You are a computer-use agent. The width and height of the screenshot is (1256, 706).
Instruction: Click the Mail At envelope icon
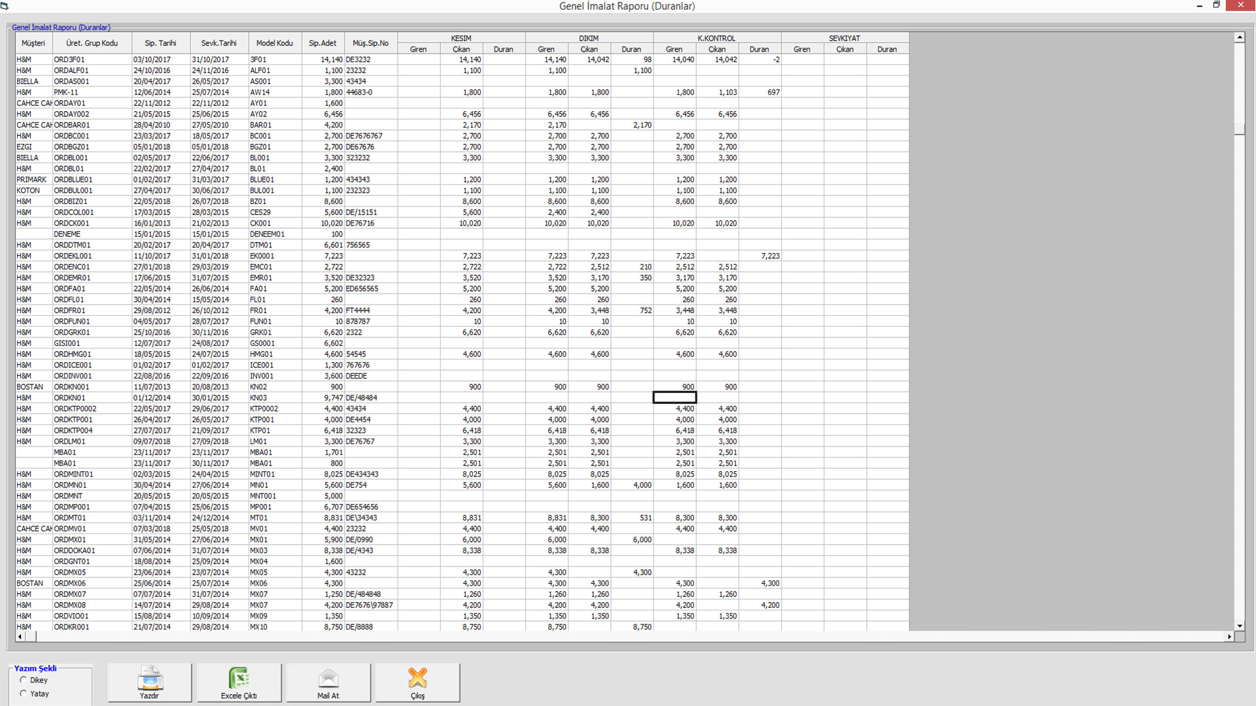(328, 679)
